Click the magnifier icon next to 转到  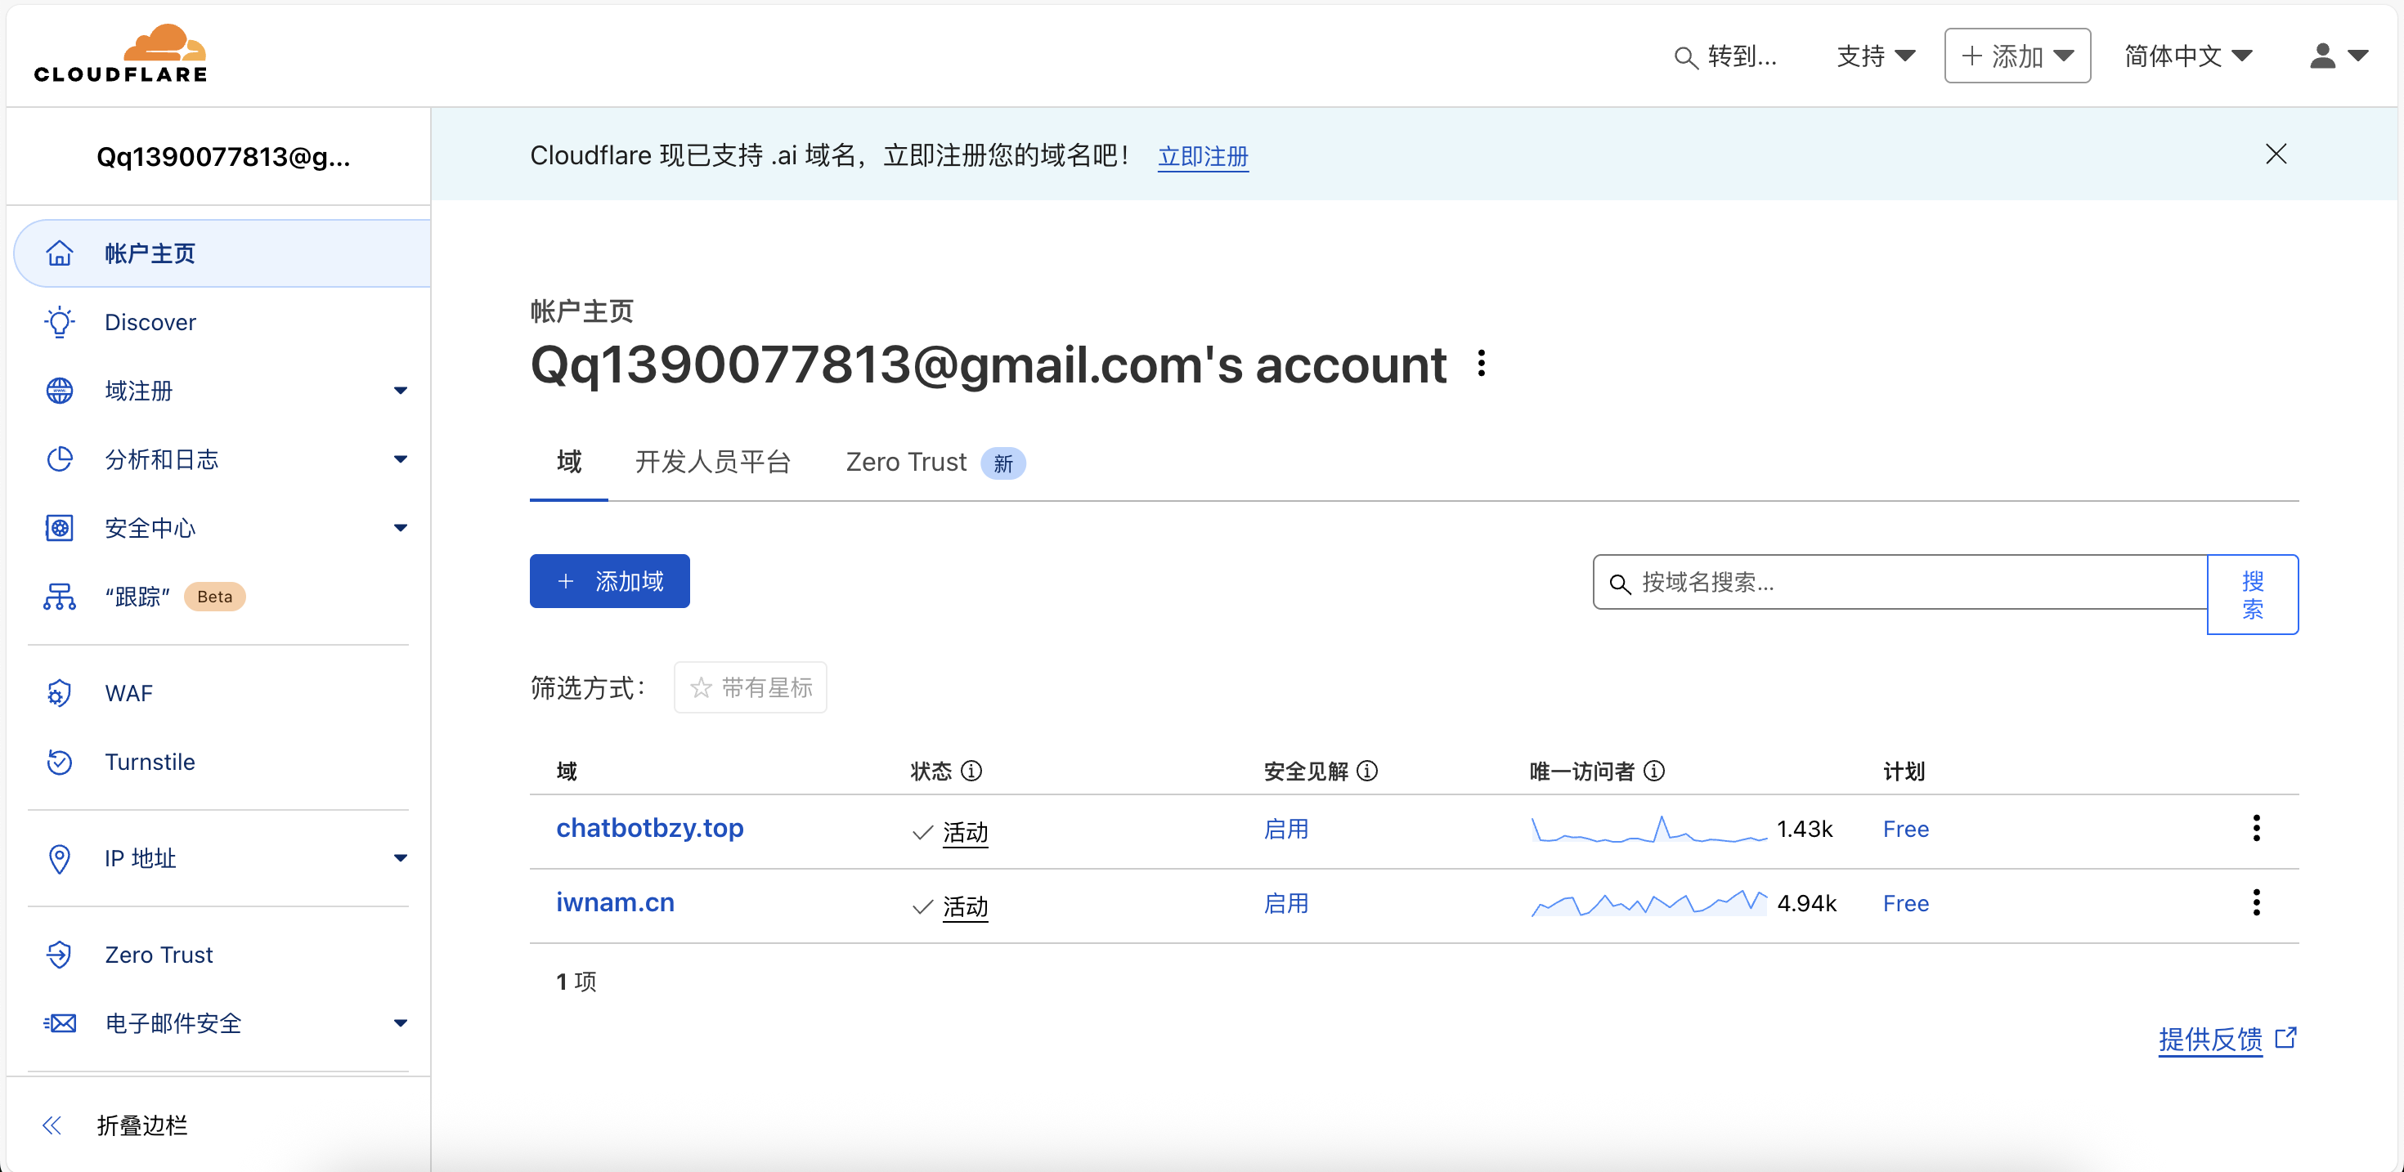[x=1685, y=58]
